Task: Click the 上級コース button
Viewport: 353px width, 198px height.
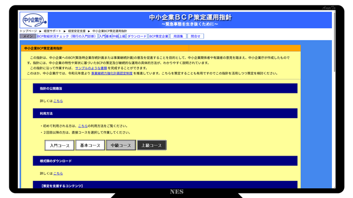Action: point(152,145)
